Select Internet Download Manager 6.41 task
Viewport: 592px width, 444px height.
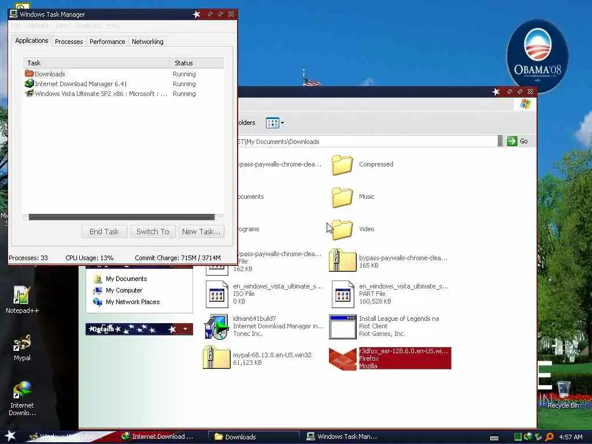click(124, 84)
